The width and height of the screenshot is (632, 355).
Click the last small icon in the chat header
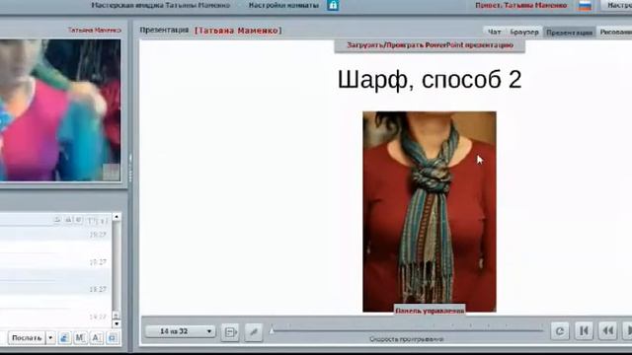[103, 220]
